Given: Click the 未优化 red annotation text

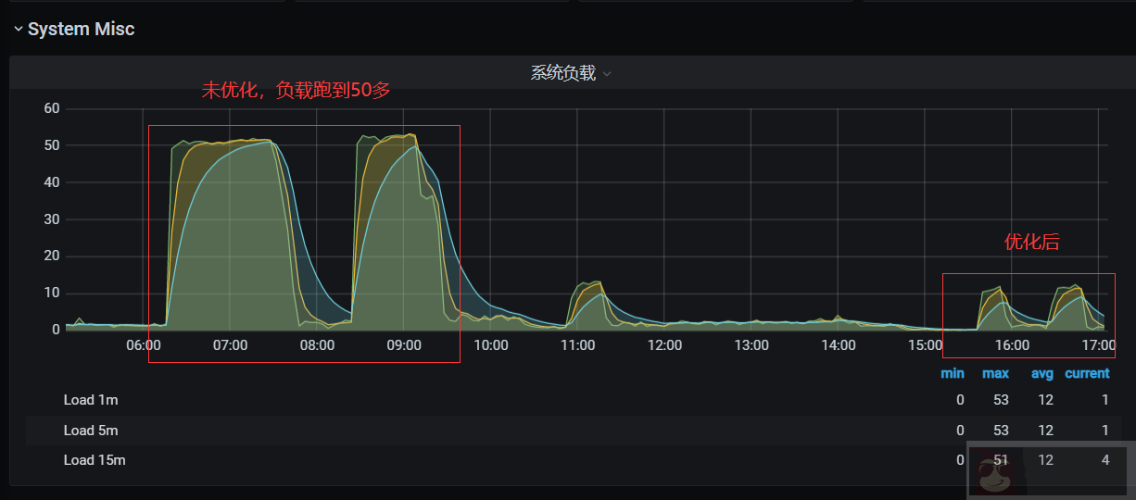Looking at the screenshot, I should [x=296, y=91].
